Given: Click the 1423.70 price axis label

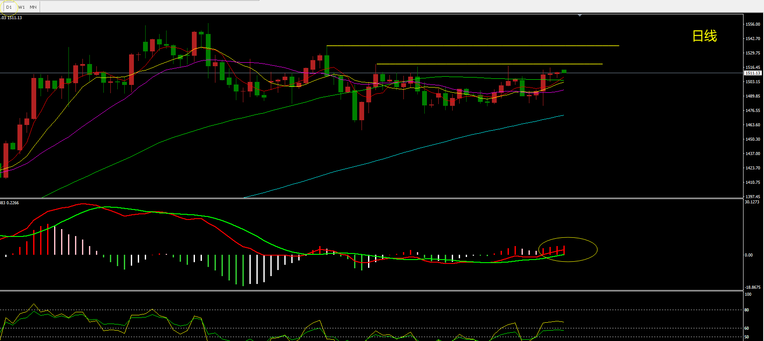Looking at the screenshot, I should [753, 168].
